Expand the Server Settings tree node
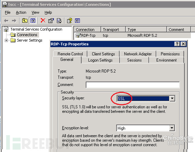 [6, 40]
